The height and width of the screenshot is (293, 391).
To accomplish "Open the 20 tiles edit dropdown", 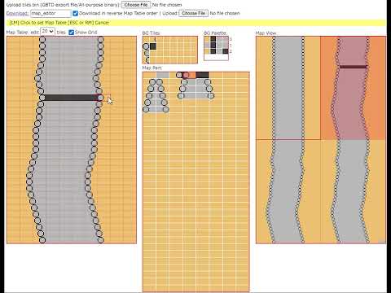I will click(47, 32).
